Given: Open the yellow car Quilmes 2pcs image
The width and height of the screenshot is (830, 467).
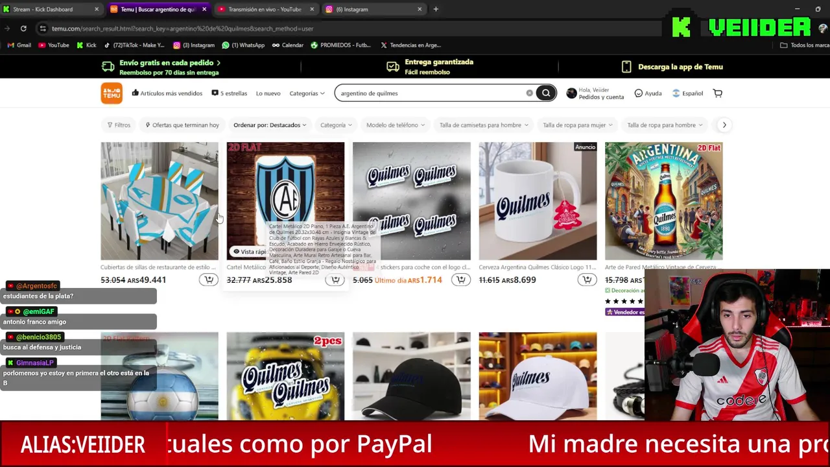Looking at the screenshot, I should [x=285, y=376].
